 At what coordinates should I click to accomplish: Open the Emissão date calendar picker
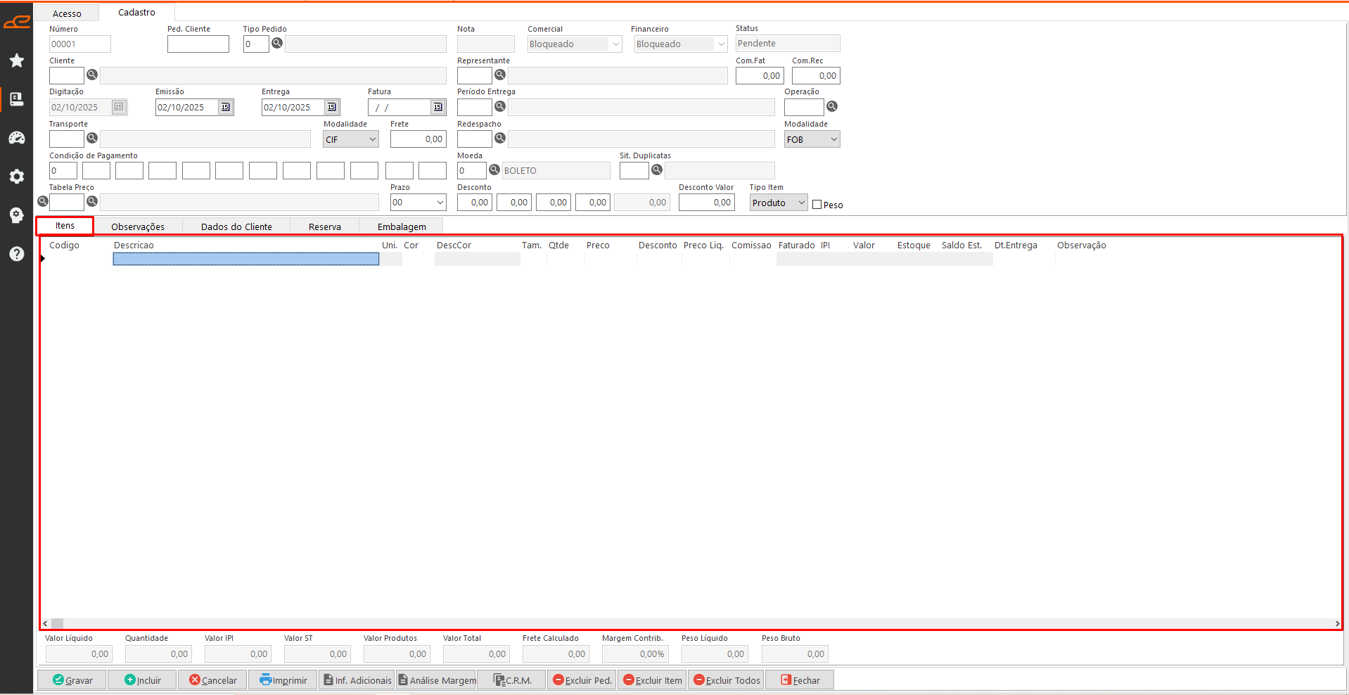click(x=225, y=107)
